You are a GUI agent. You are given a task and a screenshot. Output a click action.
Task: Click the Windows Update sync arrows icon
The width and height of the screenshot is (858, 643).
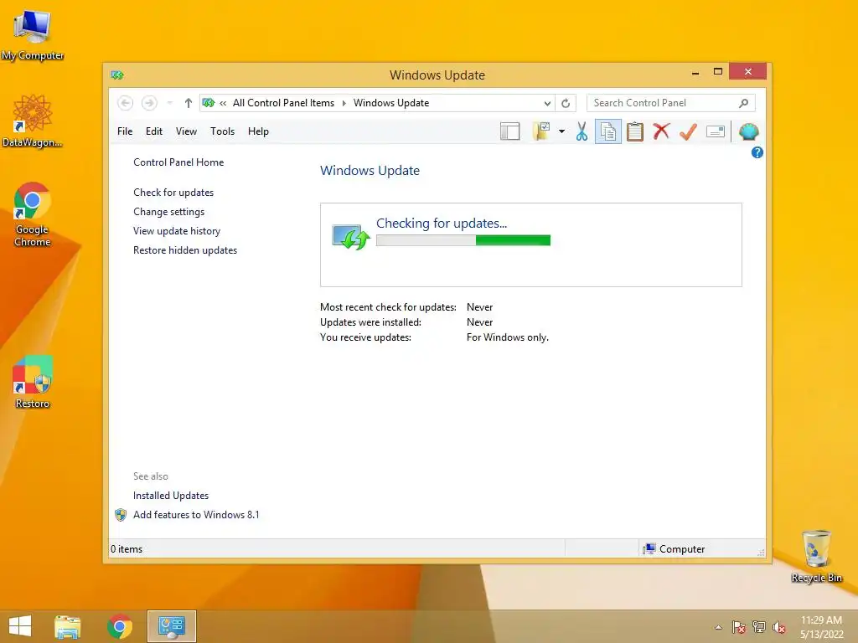click(x=351, y=237)
